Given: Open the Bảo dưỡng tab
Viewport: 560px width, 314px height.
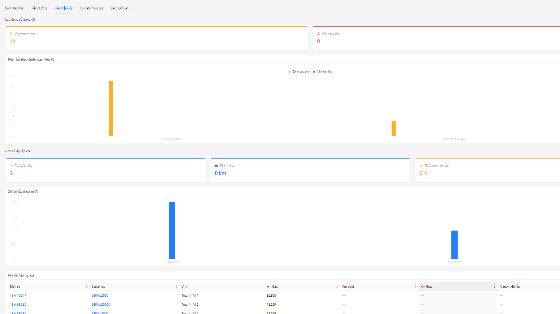Looking at the screenshot, I should pyautogui.click(x=39, y=8).
